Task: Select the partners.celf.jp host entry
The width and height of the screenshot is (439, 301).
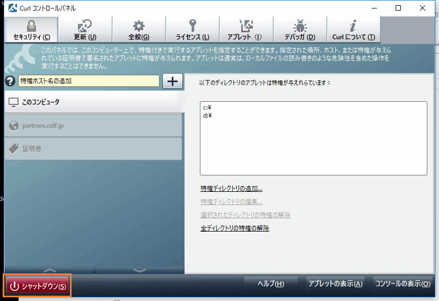Action: coord(93,126)
